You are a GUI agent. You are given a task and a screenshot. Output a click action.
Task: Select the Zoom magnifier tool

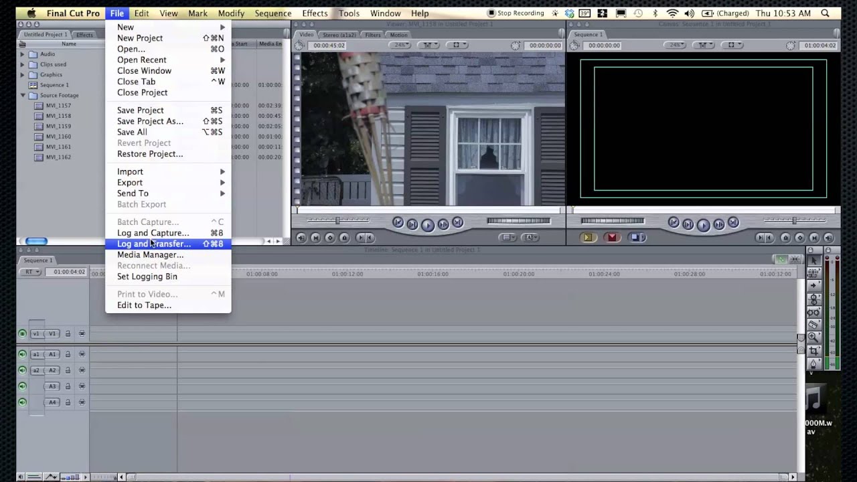813,337
